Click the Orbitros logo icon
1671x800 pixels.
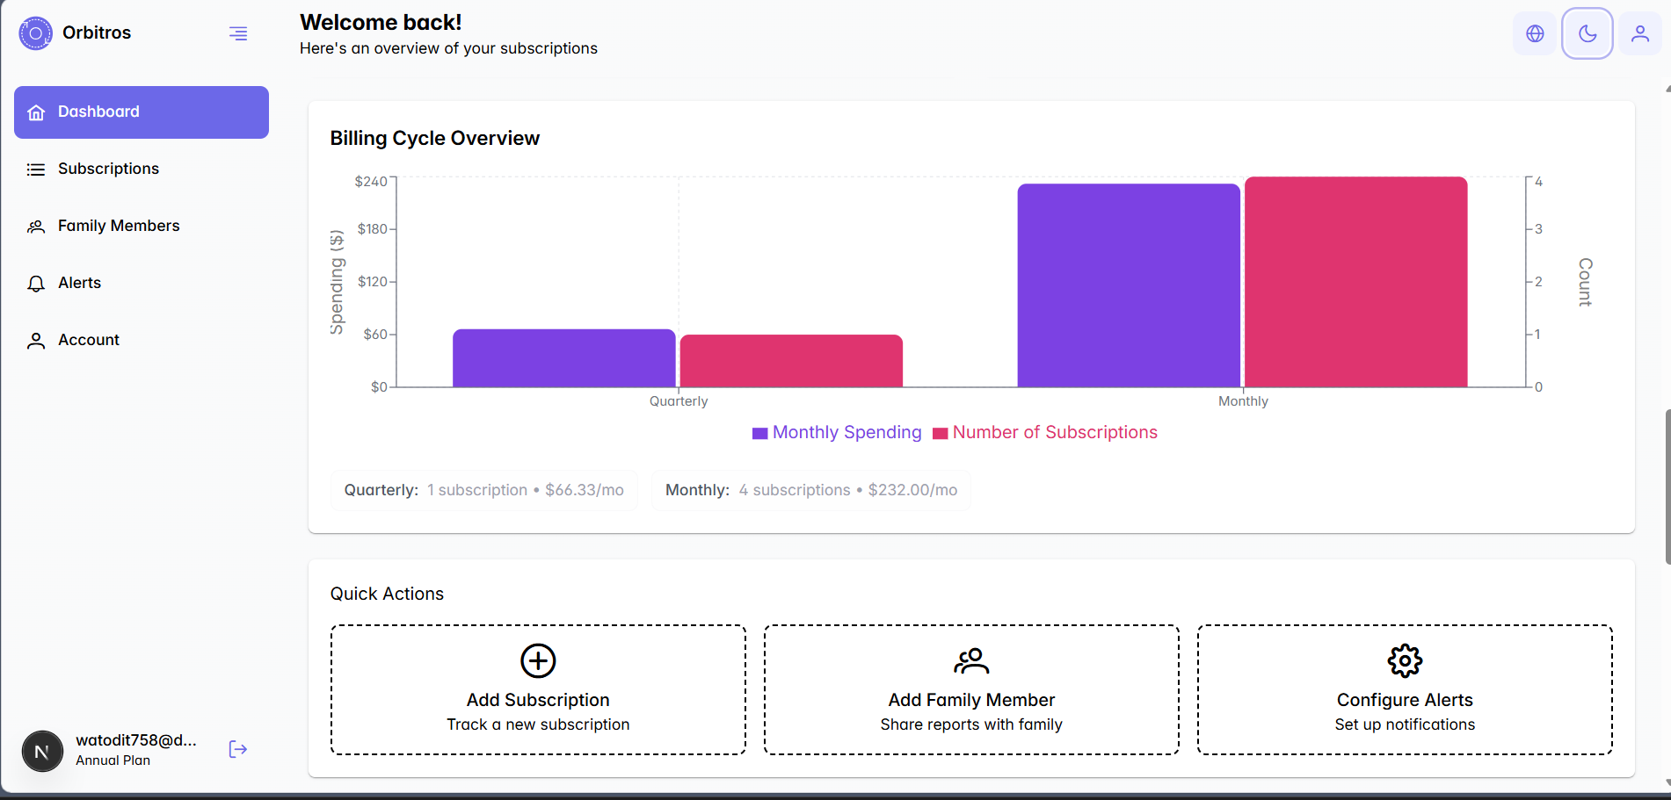pyautogui.click(x=35, y=32)
